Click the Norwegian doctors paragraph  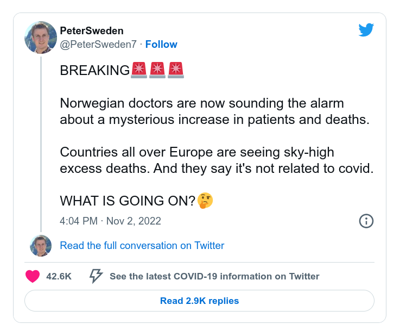(214, 111)
